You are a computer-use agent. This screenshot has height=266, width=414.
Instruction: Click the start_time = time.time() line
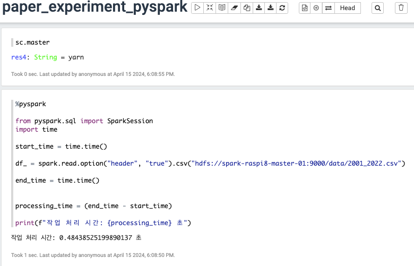point(61,147)
